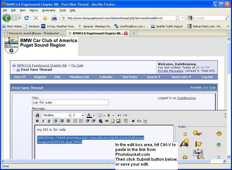
Task: Click the Remove Text Formatting icon
Action: pos(37,115)
